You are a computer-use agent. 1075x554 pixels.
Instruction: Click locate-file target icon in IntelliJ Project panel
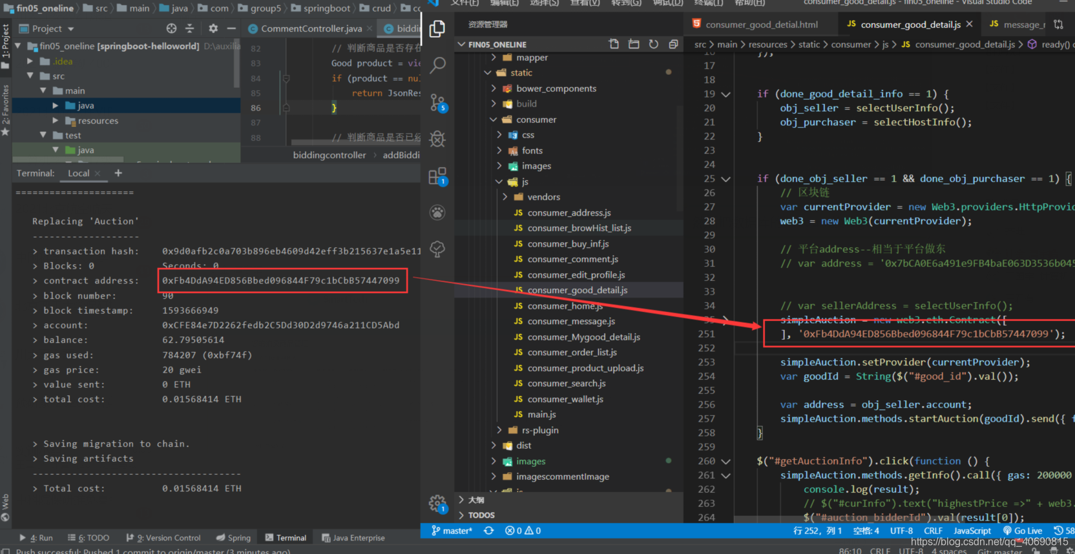tap(171, 28)
